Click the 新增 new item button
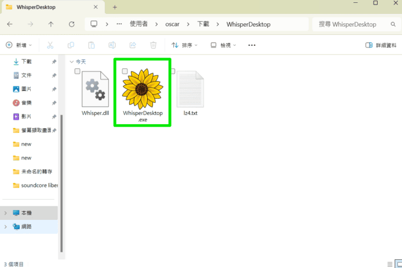The height and width of the screenshot is (268, 402). tap(19, 45)
